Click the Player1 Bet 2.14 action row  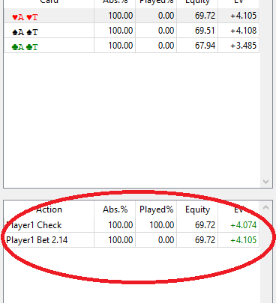pyautogui.click(x=132, y=240)
